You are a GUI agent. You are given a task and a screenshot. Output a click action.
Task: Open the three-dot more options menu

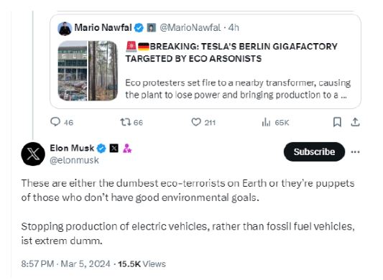(x=355, y=151)
